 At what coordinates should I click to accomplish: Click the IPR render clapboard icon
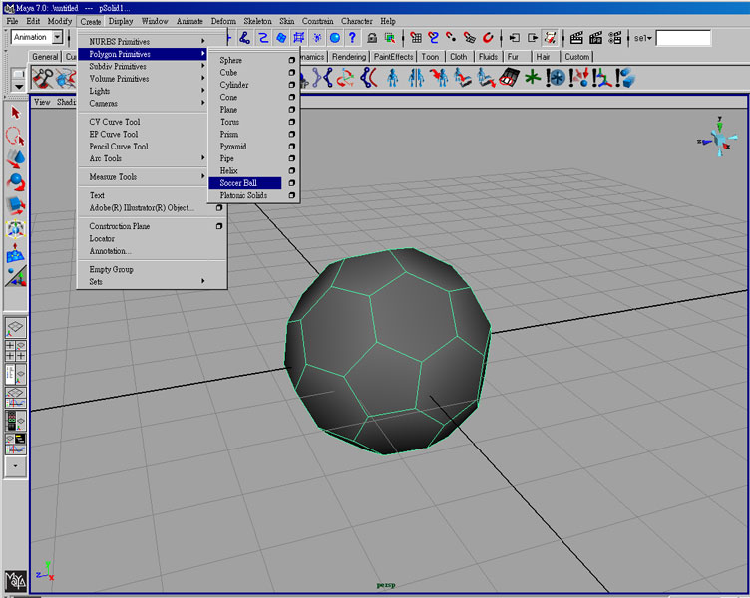595,37
